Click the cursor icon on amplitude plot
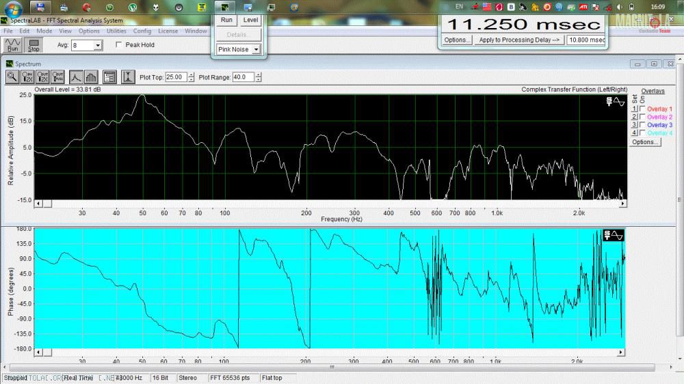 (x=615, y=102)
